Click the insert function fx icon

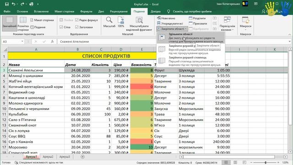pyautogui.click(x=52, y=42)
